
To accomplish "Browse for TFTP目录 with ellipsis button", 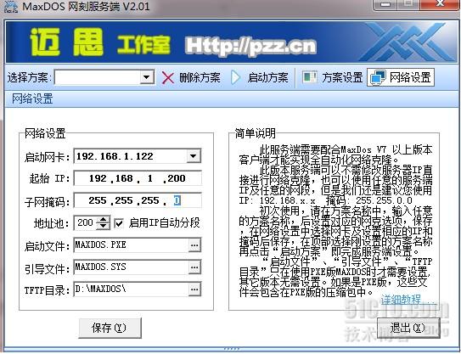I will click(194, 289).
